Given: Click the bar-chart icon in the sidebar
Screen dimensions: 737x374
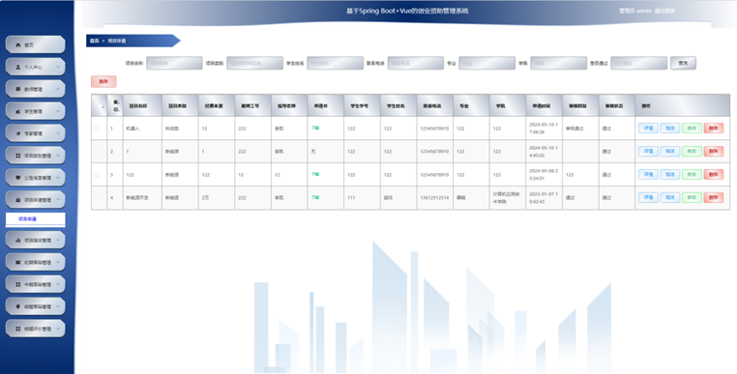Looking at the screenshot, I should [x=18, y=240].
